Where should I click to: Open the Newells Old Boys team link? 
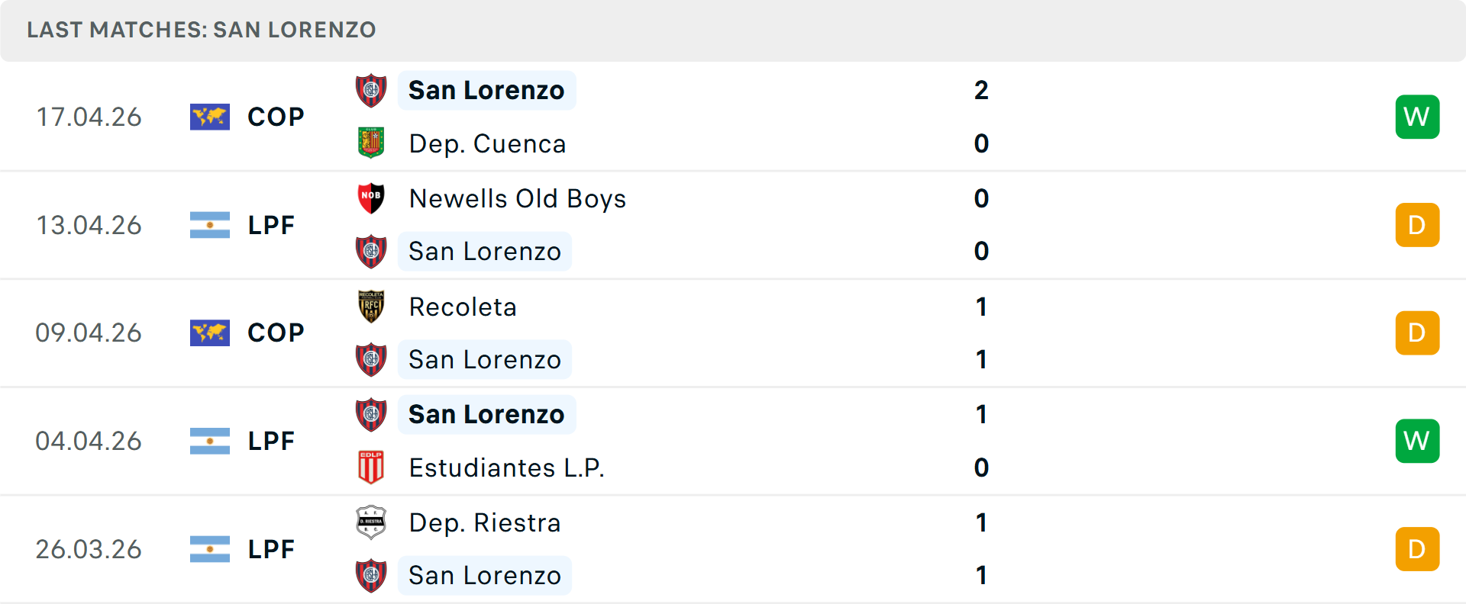pos(517,198)
